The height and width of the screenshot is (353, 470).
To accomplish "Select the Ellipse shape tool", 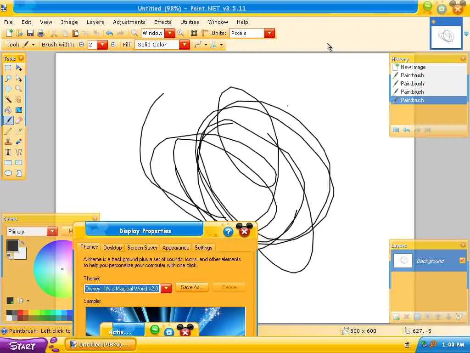I will coord(8,173).
